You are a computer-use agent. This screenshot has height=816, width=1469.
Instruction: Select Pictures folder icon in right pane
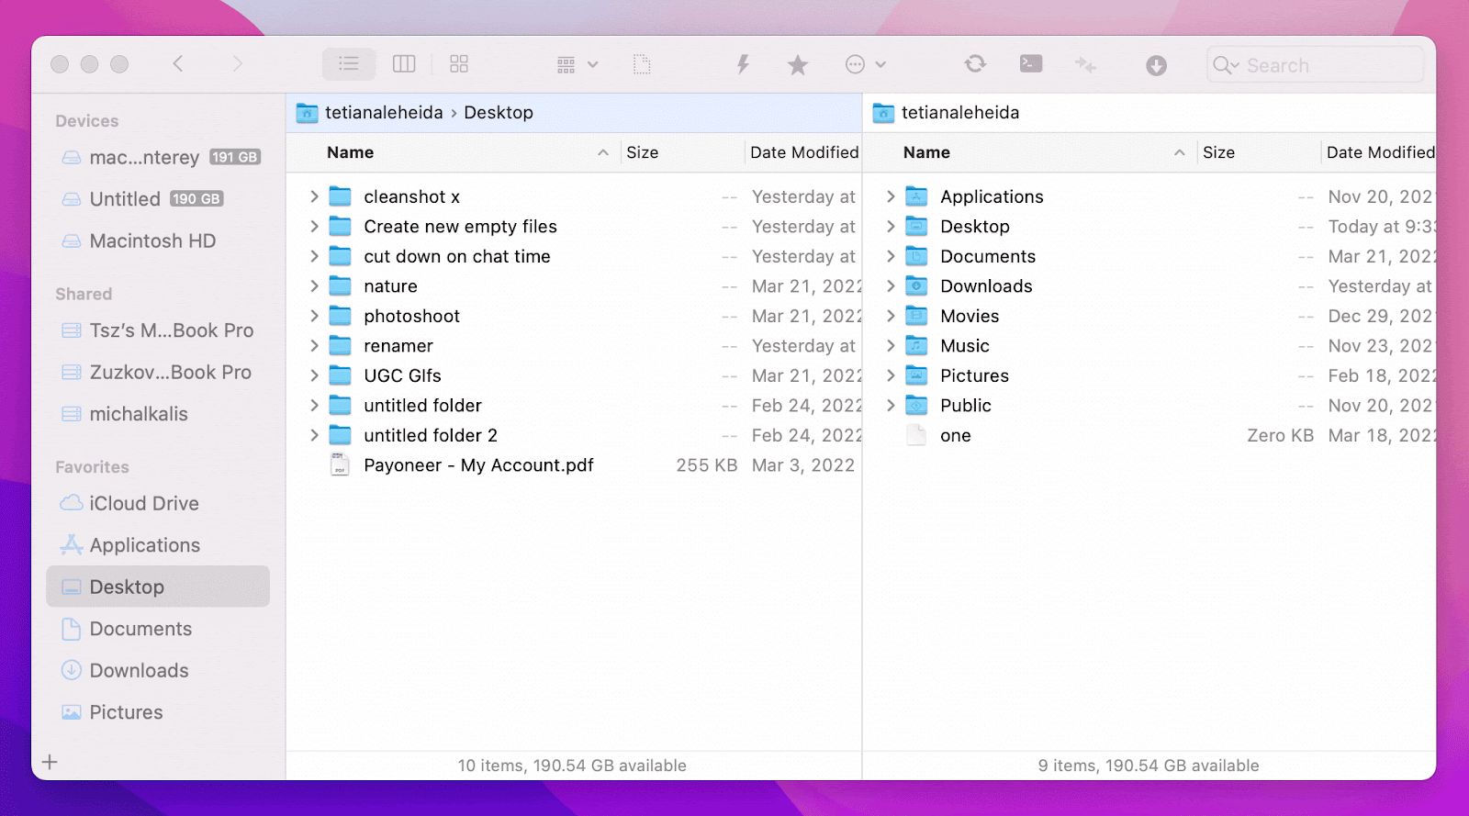916,375
